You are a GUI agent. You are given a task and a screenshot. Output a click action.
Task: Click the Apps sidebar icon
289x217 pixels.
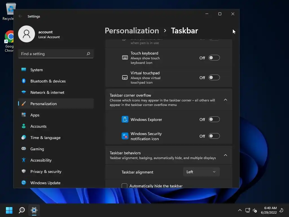tap(24, 115)
